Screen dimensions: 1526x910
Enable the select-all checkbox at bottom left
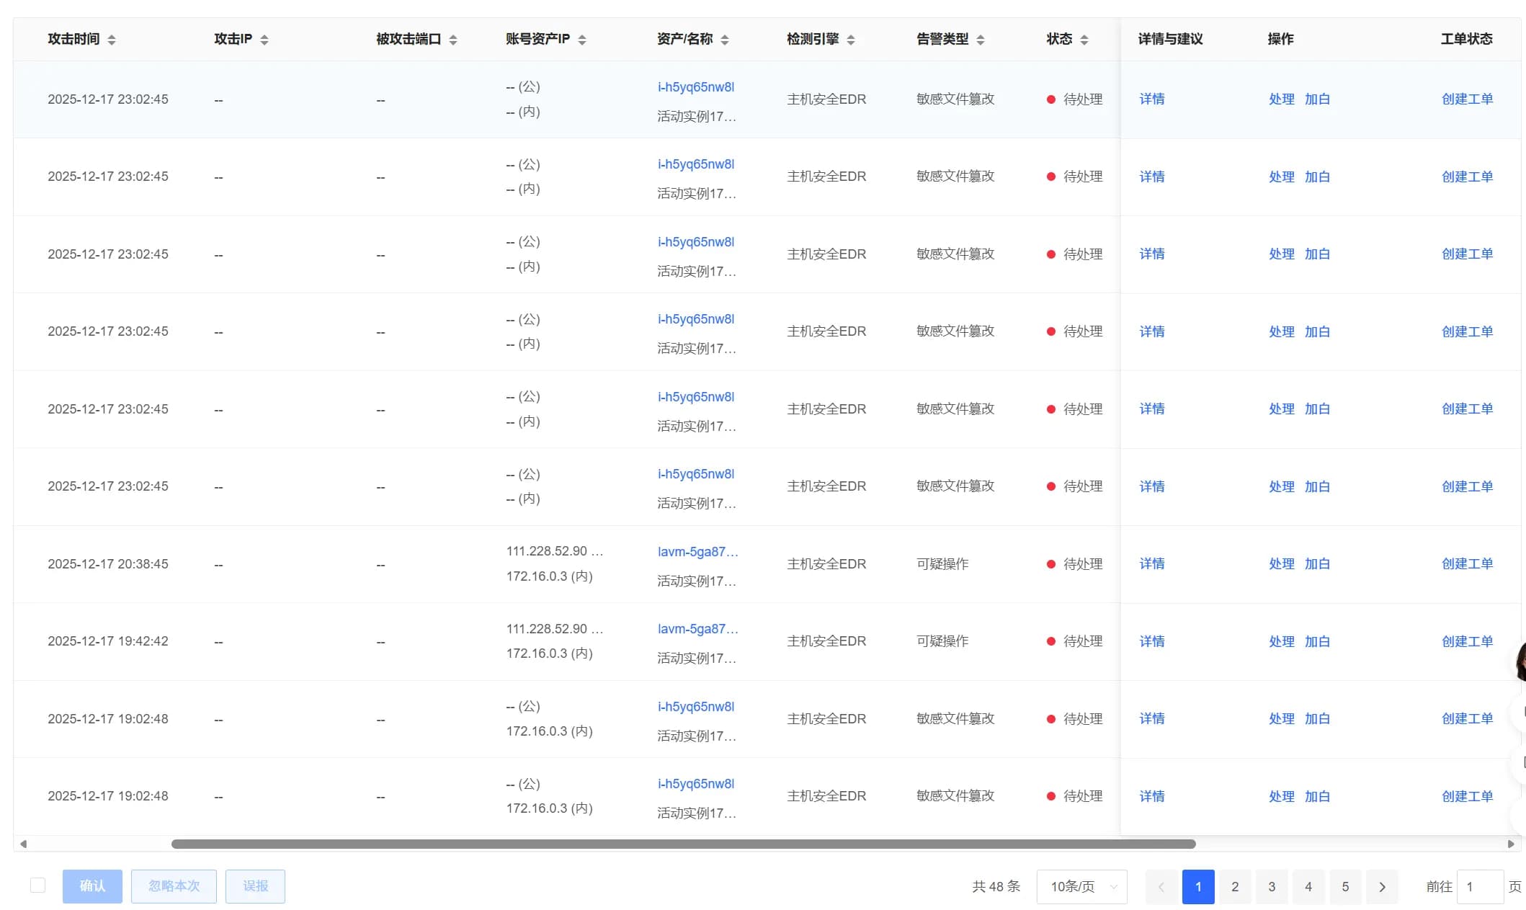tap(37, 885)
